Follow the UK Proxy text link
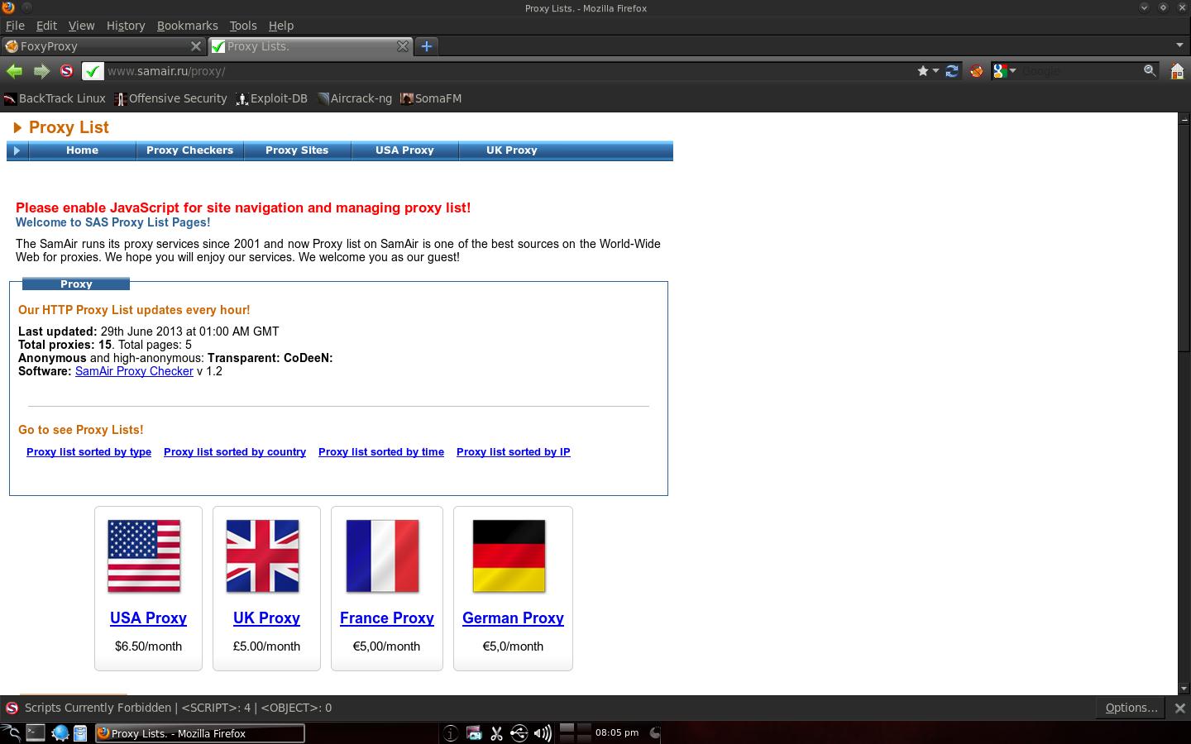Screen dimensions: 1191x744 [266, 618]
